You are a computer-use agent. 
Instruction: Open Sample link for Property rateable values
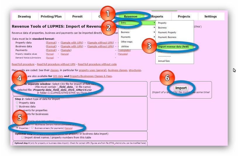pyautogui.click(x=65, y=54)
